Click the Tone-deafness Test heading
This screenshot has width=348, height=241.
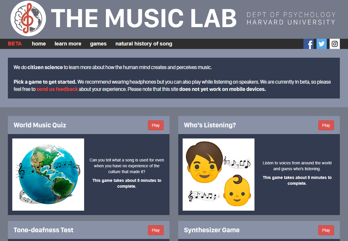tap(43, 230)
